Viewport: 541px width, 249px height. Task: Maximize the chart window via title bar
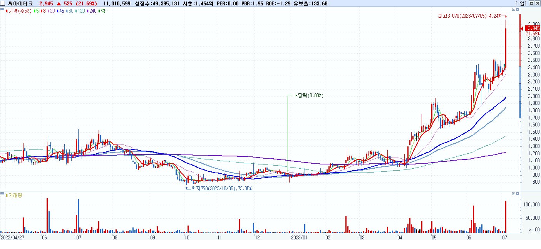(531, 3)
